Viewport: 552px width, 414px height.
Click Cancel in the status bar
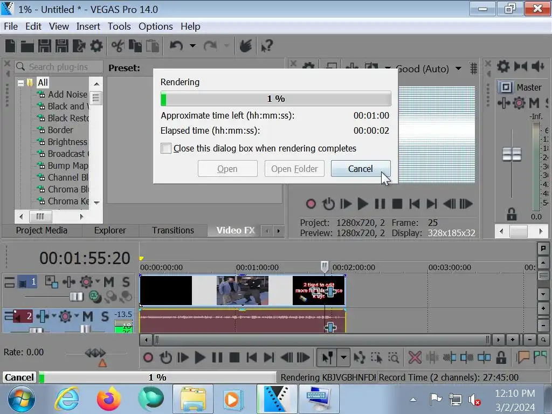pos(19,377)
